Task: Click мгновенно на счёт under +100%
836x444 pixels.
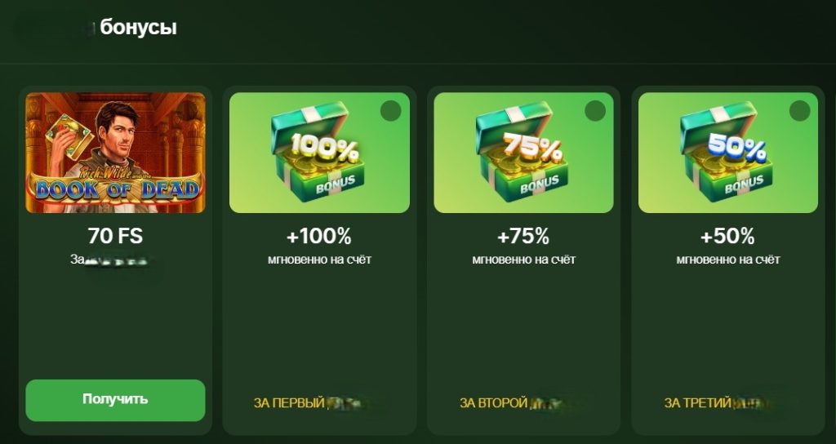Action: (319, 260)
